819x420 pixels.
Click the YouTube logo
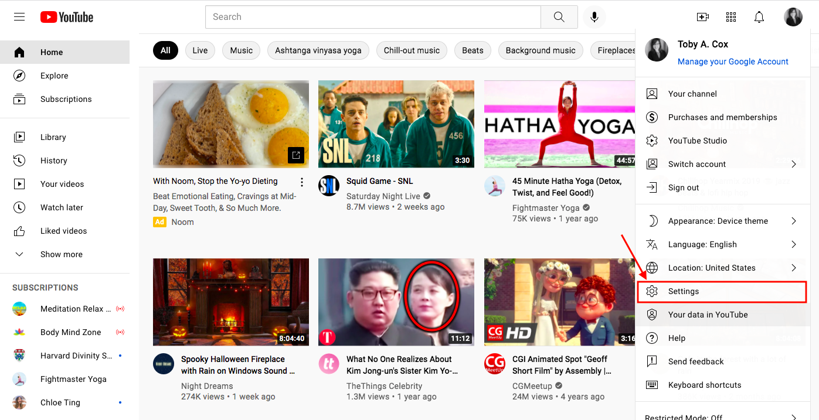click(x=67, y=17)
